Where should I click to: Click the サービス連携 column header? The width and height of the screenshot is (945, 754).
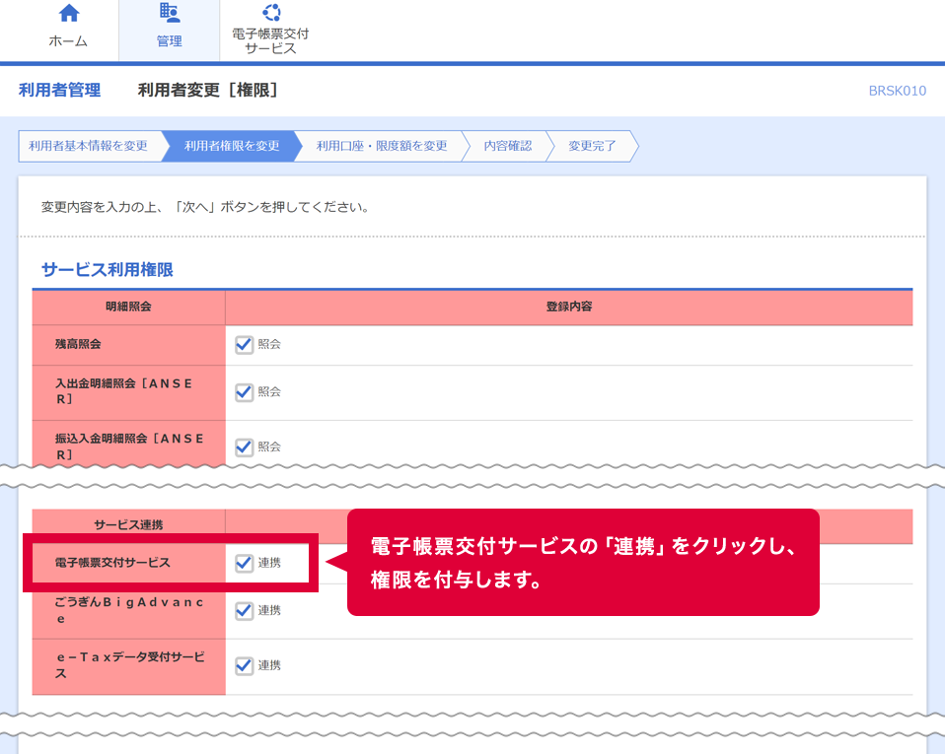[128, 524]
